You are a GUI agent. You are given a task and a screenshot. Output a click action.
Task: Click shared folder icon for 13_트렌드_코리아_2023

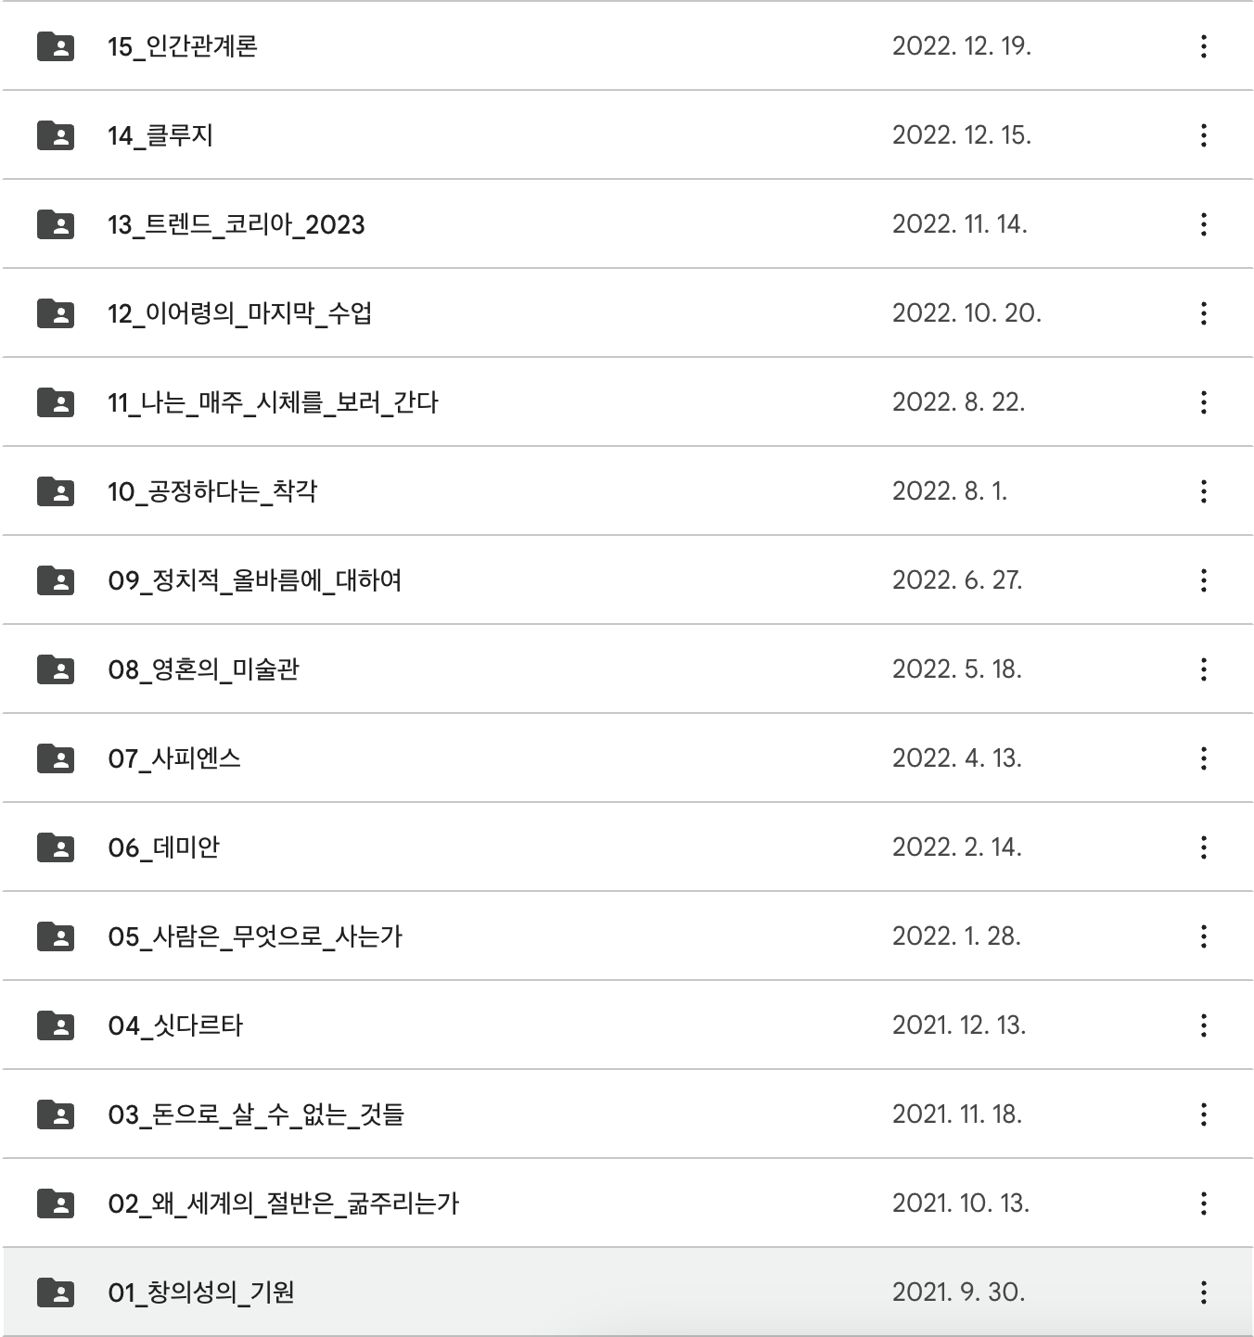(56, 224)
